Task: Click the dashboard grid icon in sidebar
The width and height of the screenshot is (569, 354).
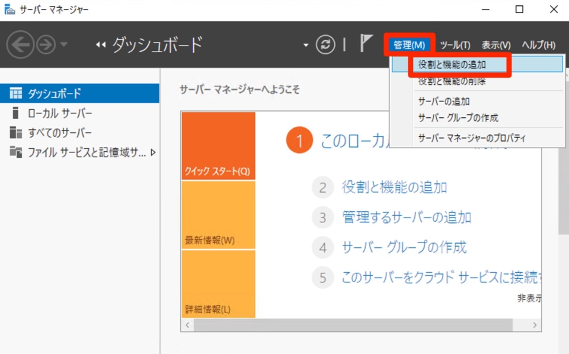Action: point(15,93)
